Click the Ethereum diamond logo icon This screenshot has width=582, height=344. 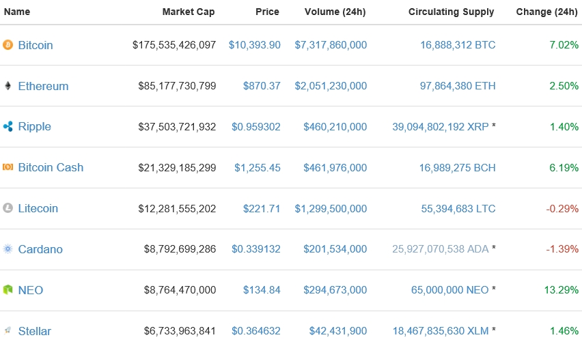(8, 86)
